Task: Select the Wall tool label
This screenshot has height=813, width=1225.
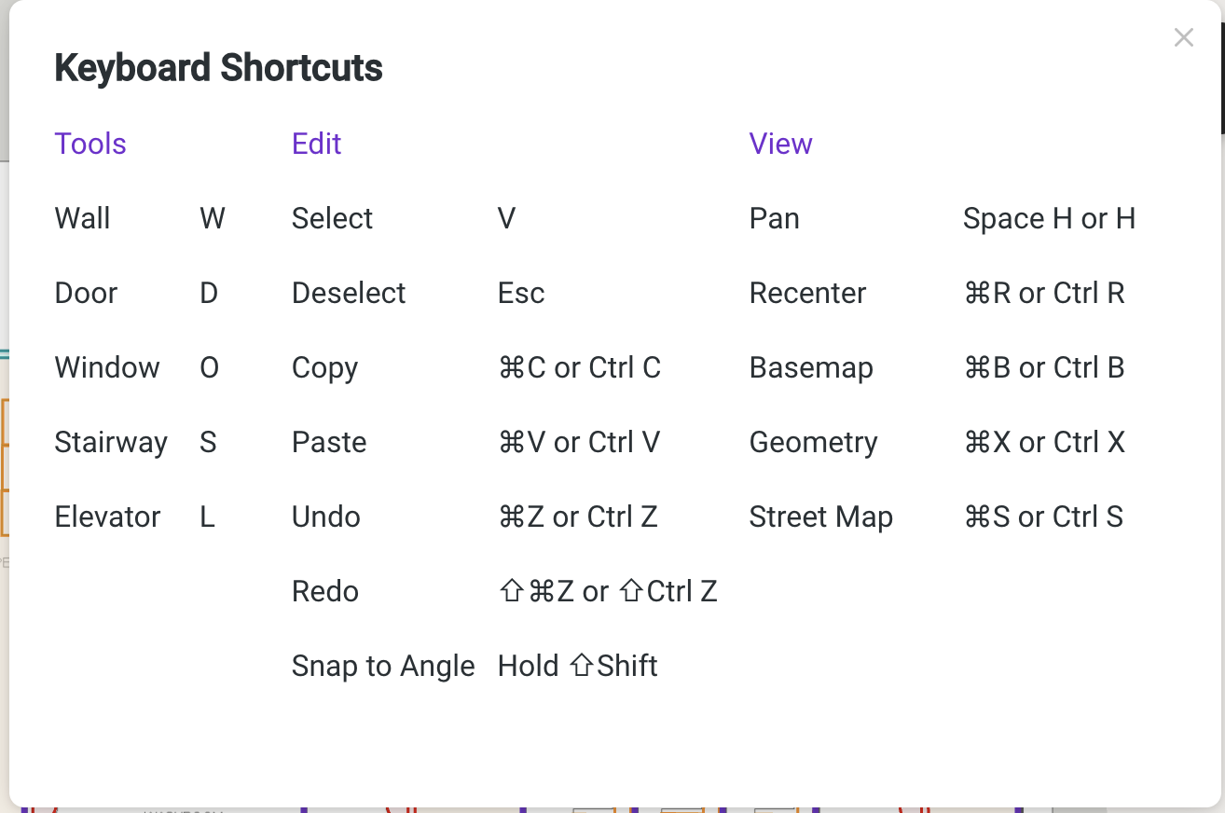Action: (x=82, y=218)
